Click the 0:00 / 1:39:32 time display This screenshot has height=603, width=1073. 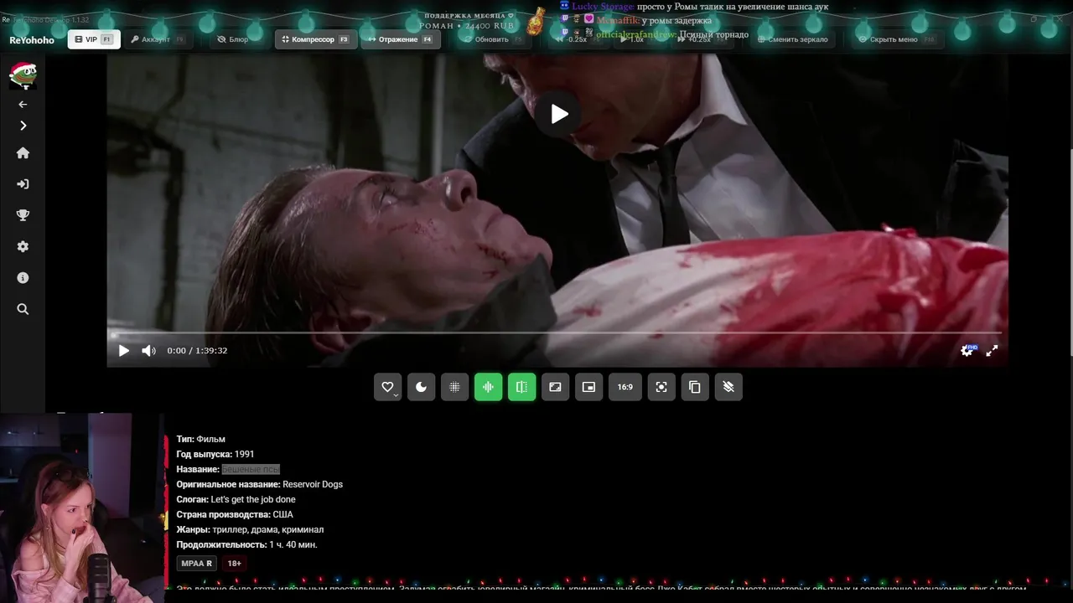(x=197, y=351)
